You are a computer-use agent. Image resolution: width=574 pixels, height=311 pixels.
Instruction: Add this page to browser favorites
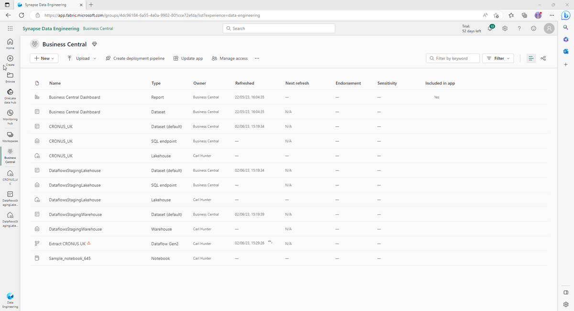coord(496,15)
